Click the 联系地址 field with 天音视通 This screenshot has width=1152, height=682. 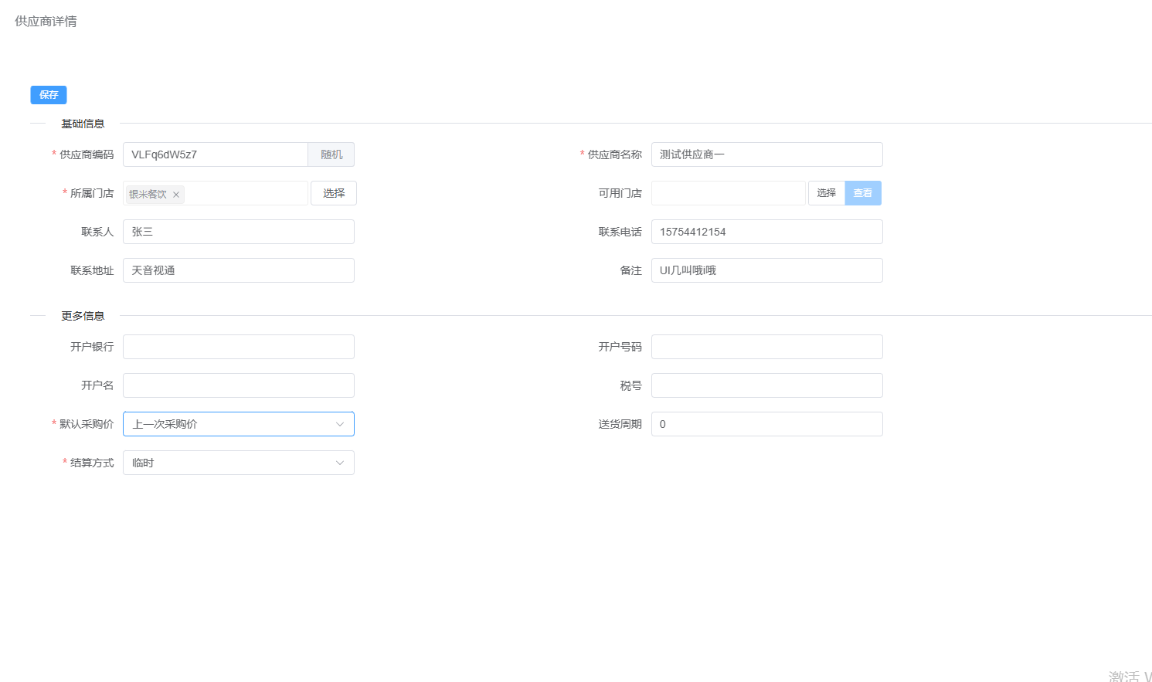point(239,270)
